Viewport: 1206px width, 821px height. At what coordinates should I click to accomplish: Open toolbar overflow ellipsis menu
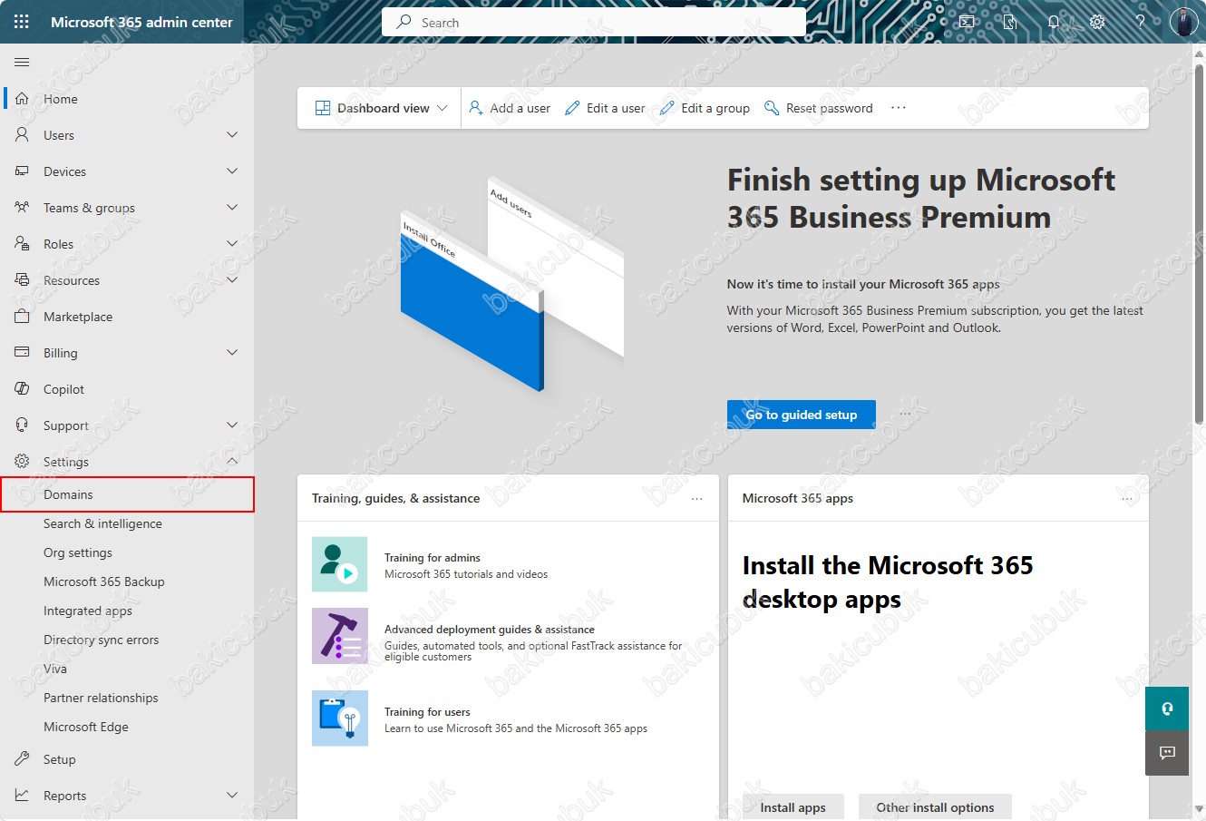[x=899, y=108]
